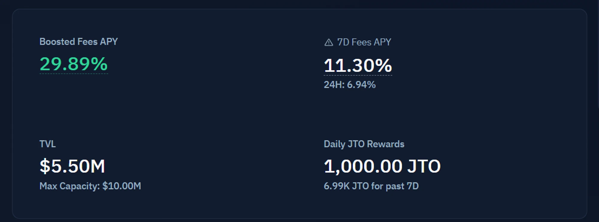Select the 11.30% 7D fees value

(x=358, y=65)
